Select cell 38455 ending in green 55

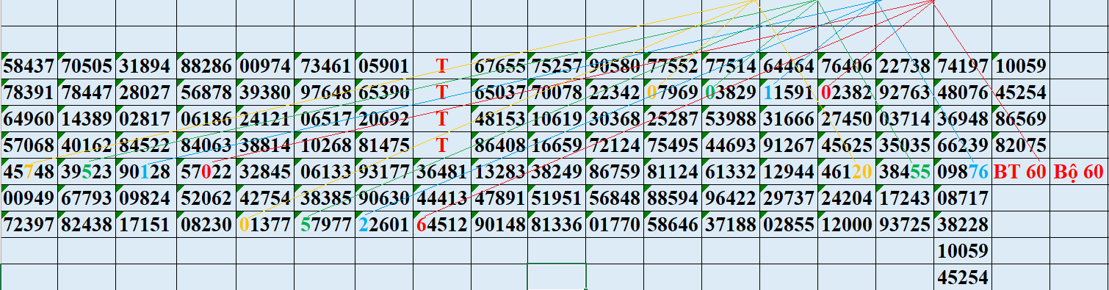905,172
